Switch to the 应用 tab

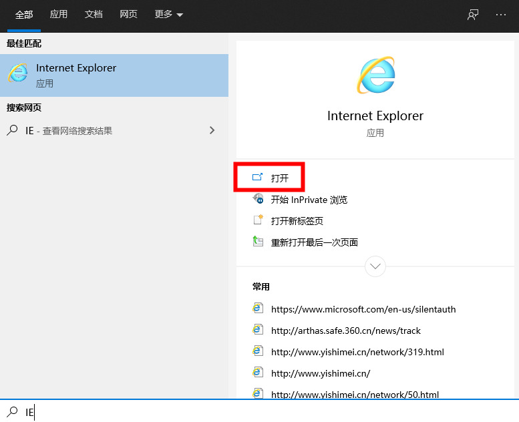(x=59, y=14)
